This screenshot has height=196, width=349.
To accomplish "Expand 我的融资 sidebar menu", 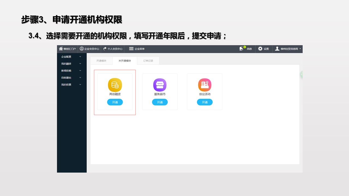I will (71, 64).
